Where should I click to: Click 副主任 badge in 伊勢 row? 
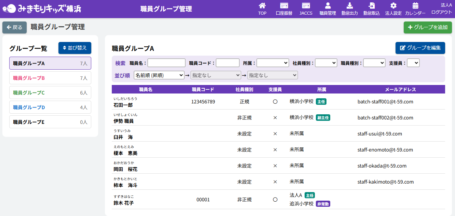point(323,117)
